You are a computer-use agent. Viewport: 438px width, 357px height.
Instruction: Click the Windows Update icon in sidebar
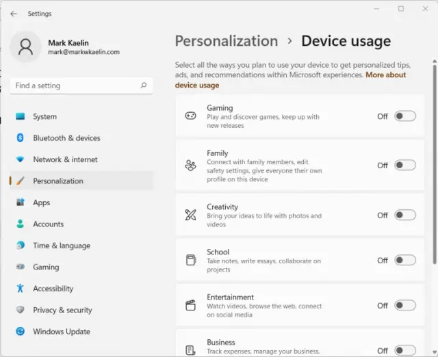click(x=20, y=332)
